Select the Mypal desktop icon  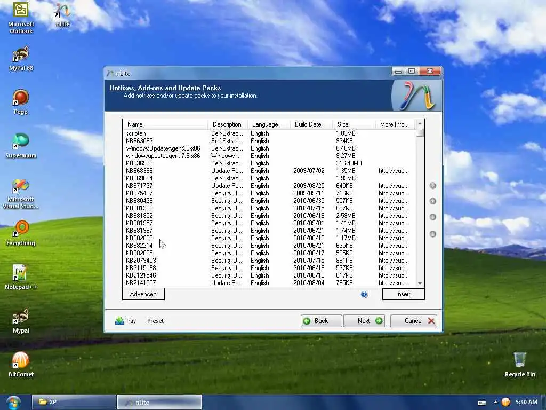(21, 321)
